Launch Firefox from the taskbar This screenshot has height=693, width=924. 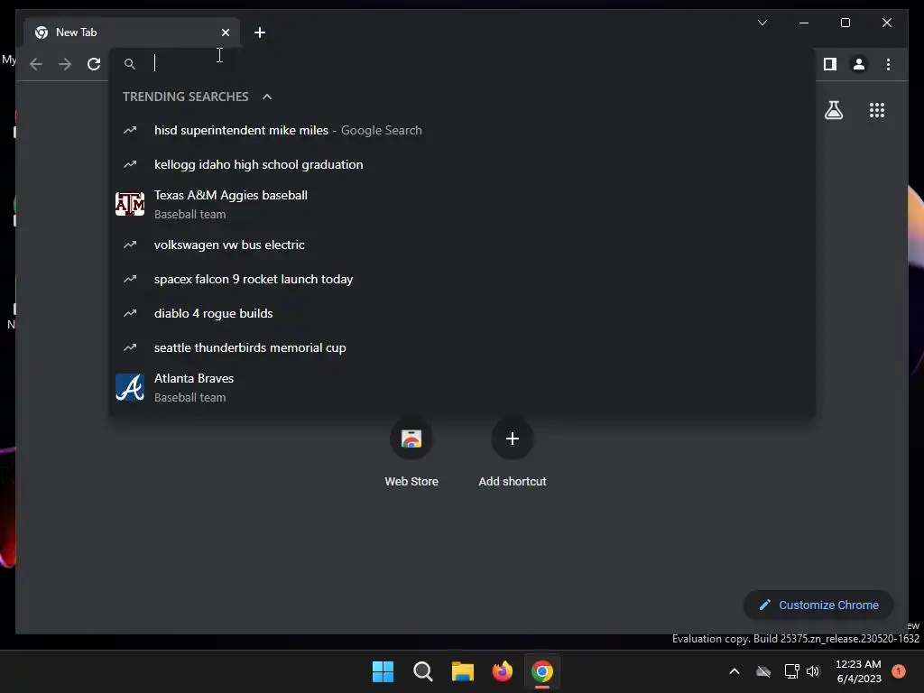click(x=502, y=671)
